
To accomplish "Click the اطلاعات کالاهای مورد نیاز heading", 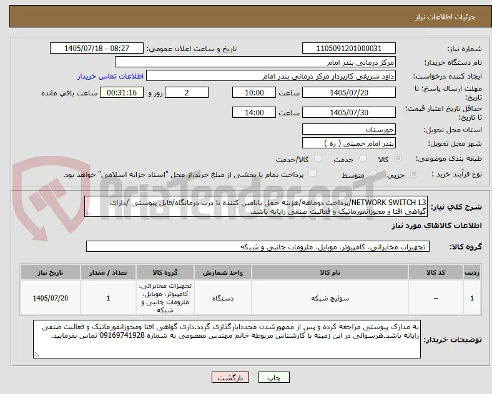I will click(436, 226).
